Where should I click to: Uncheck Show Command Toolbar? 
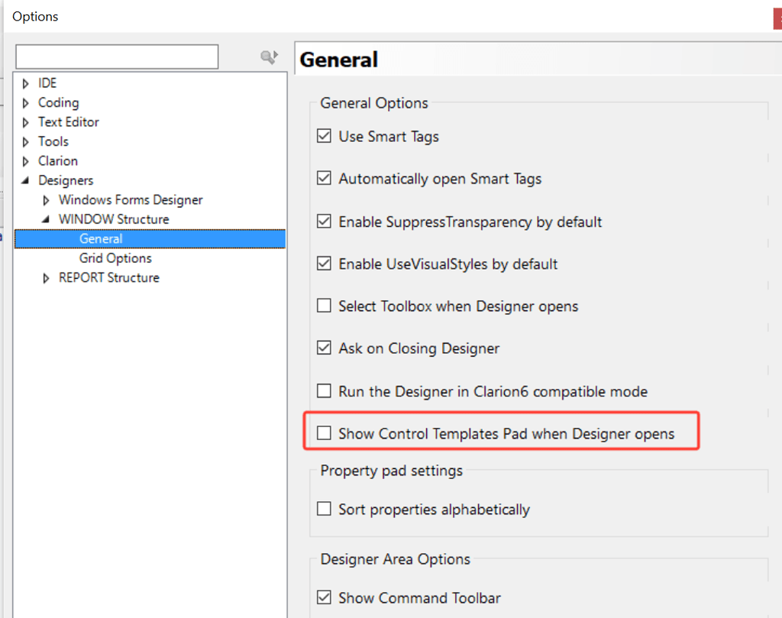[324, 597]
